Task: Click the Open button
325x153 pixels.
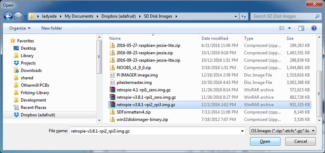Action: pos(265,141)
